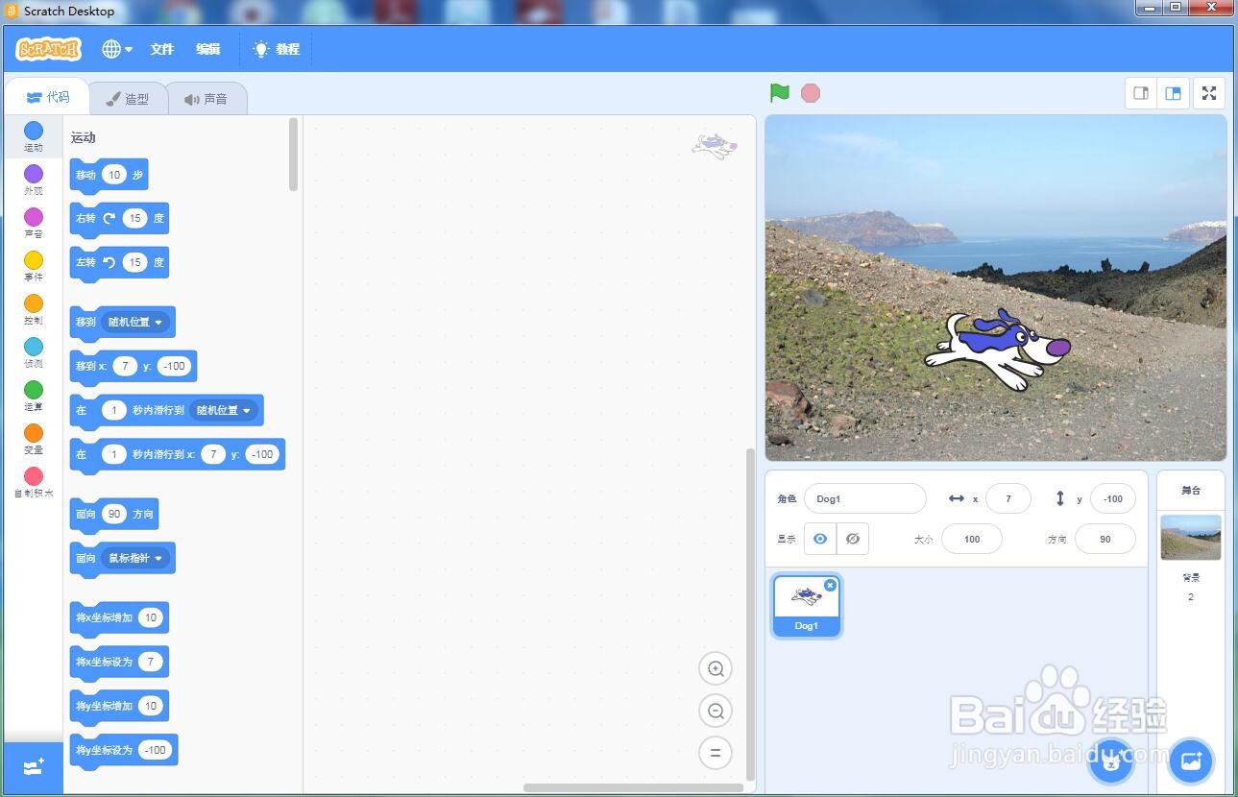Image resolution: width=1238 pixels, height=797 pixels.
Task: Click the 将x坐标增加 10 block
Action: tap(119, 618)
